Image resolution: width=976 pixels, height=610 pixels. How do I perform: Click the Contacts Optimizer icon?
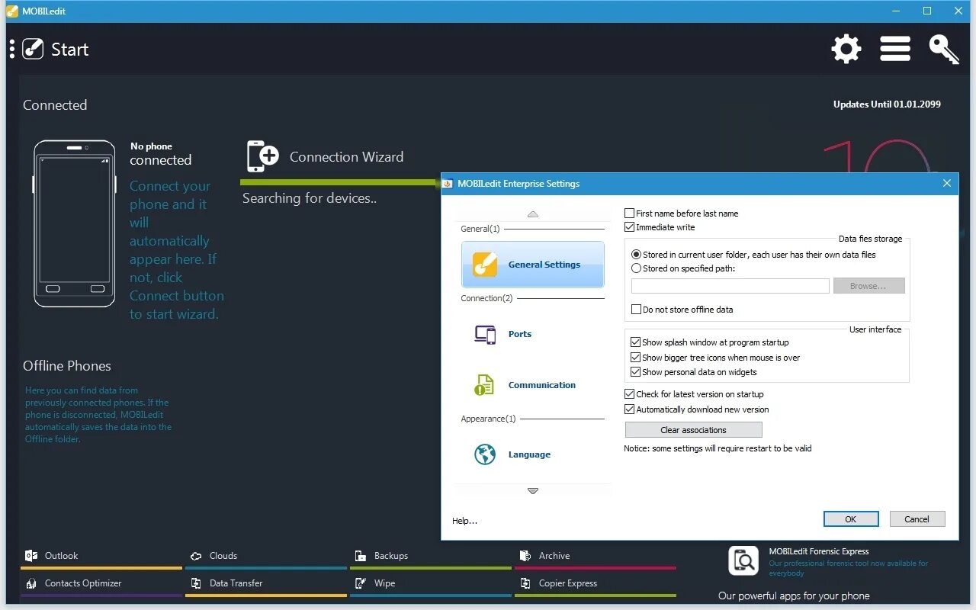(31, 583)
